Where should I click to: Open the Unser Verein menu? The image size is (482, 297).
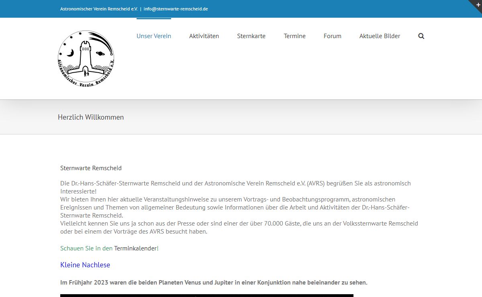(x=154, y=36)
